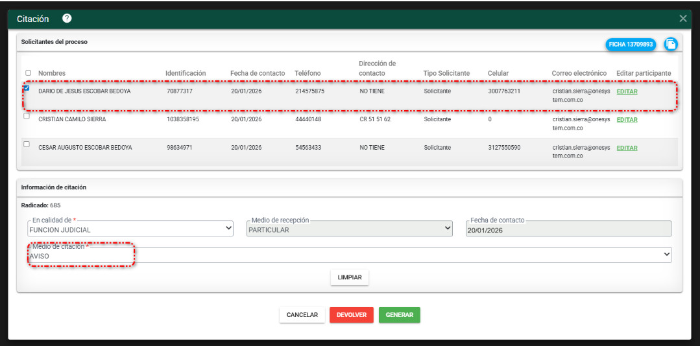The width and height of the screenshot is (700, 346).
Task: Select the CESAR AUGUSTO ESCOBAR BEDOYA checkbox
Action: point(27,144)
